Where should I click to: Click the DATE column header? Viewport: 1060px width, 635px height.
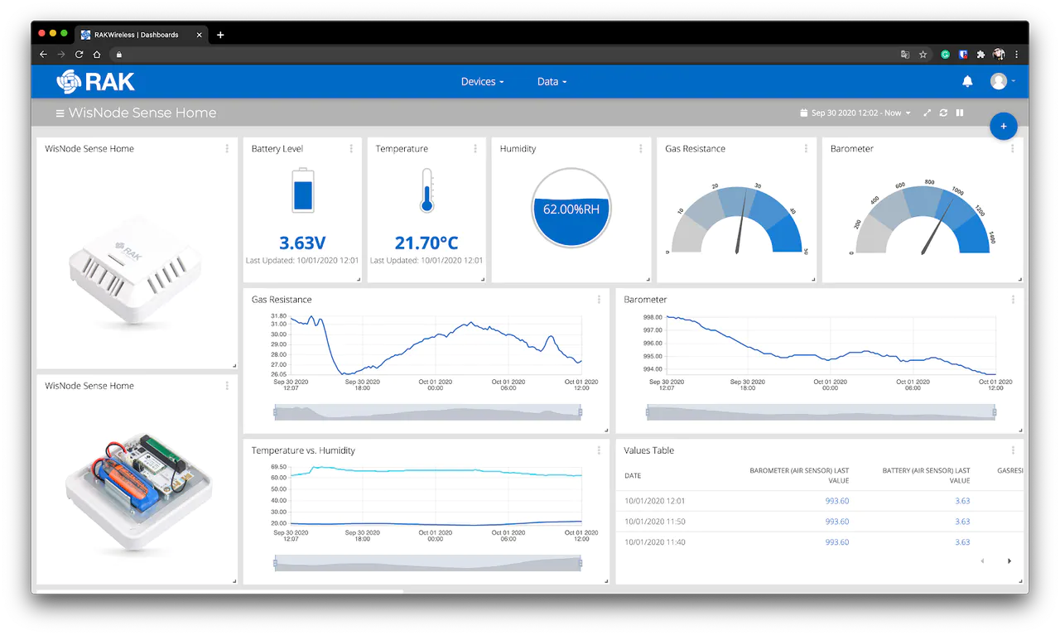[633, 476]
